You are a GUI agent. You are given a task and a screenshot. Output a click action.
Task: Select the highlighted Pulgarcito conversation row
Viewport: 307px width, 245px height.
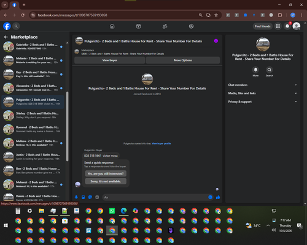(33, 102)
